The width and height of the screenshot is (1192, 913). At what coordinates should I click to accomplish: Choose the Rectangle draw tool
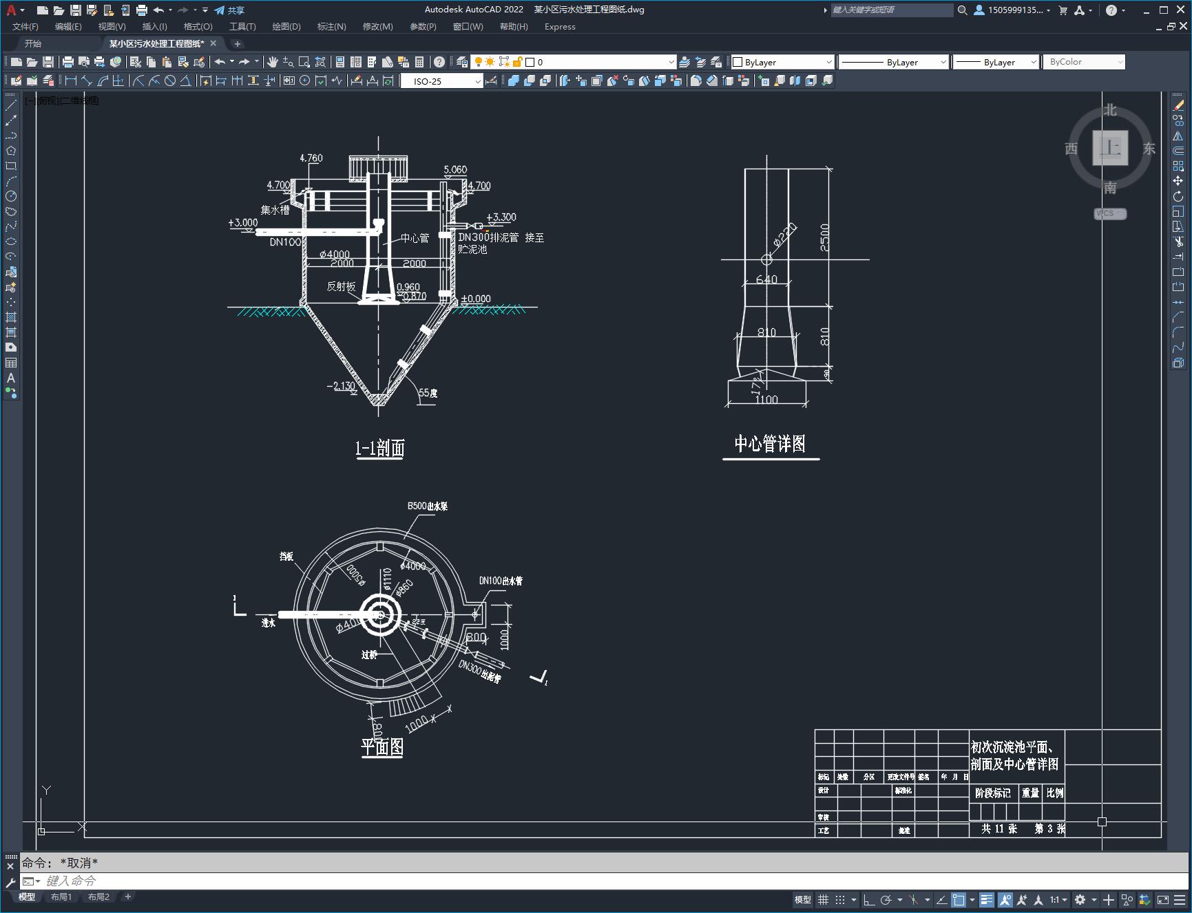tap(11, 166)
